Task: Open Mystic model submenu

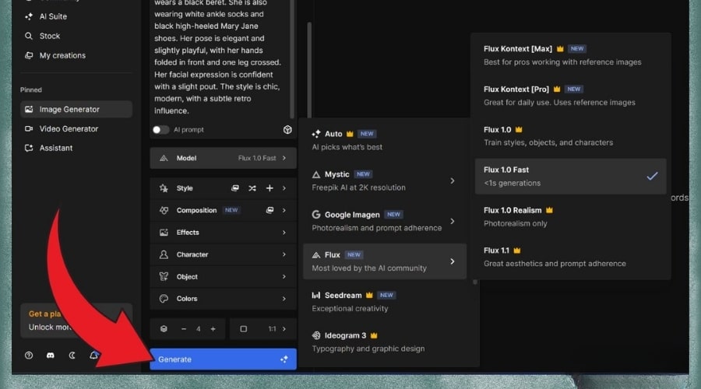Action: tap(385, 180)
